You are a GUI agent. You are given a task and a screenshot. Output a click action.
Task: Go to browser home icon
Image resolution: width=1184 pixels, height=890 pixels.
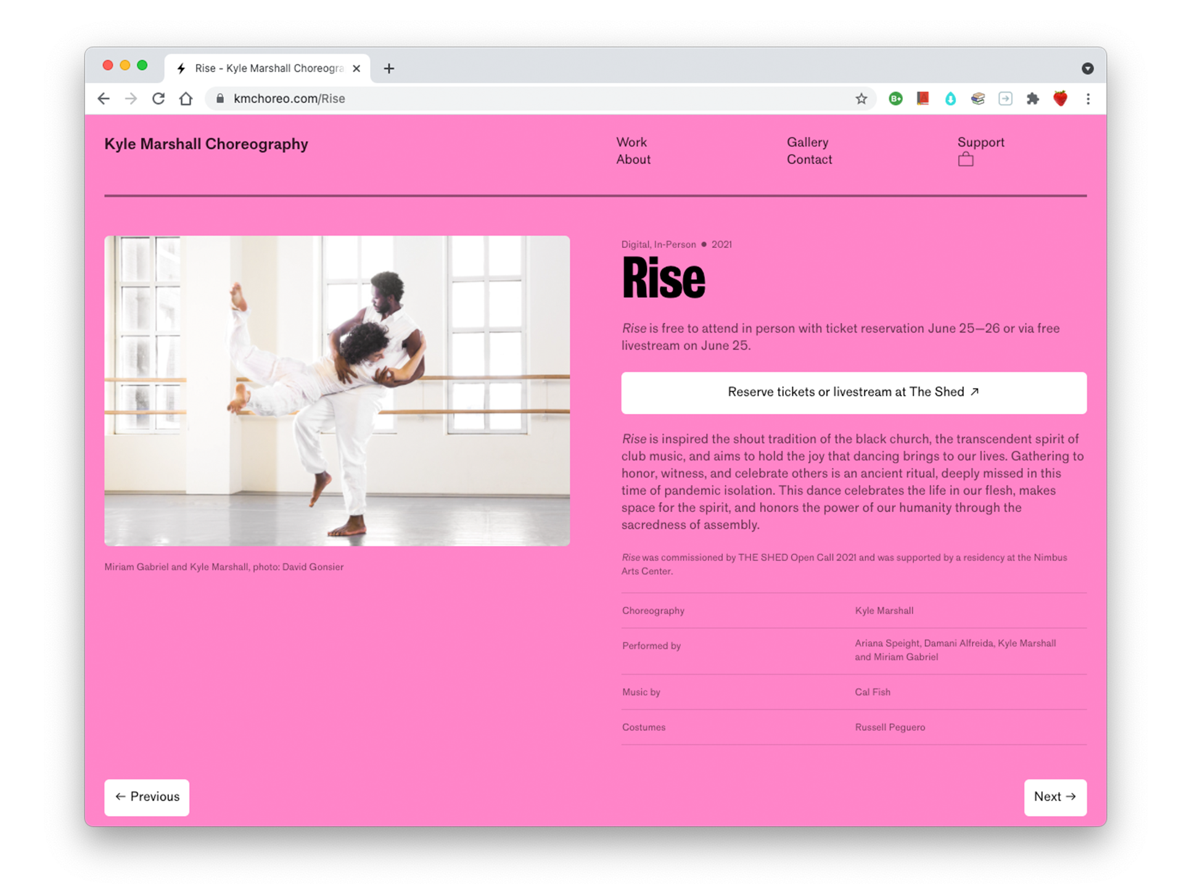186,99
